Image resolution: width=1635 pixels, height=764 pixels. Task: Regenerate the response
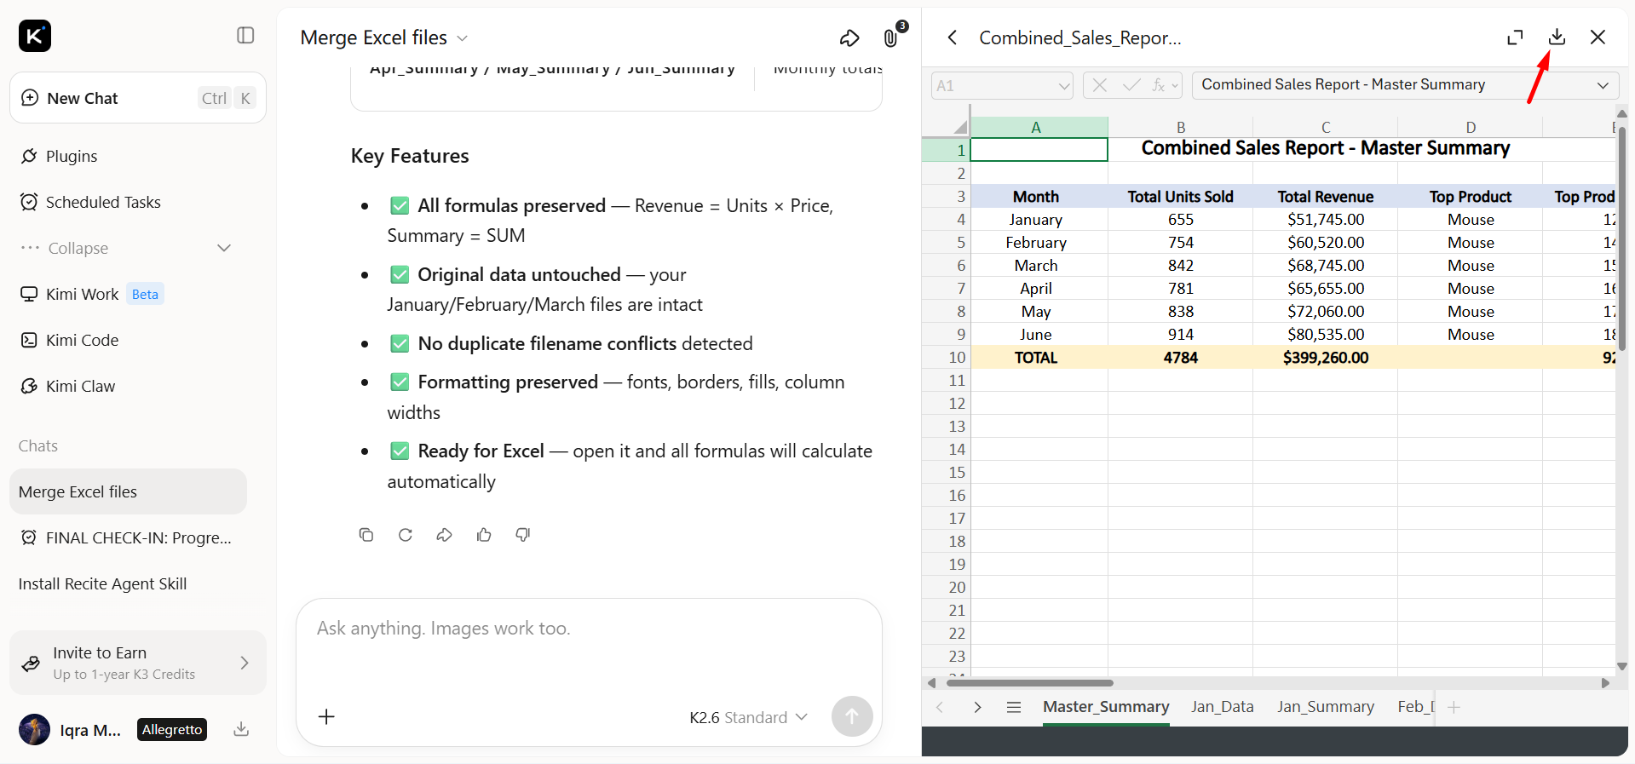pos(406,535)
